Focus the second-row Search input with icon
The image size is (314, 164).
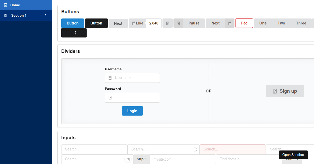click(97, 159)
